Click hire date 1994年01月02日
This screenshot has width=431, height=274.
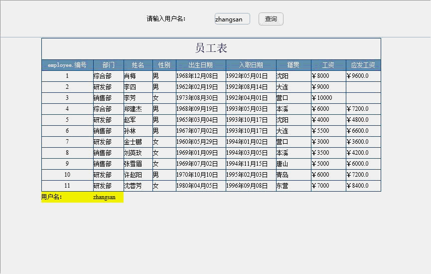251,142
